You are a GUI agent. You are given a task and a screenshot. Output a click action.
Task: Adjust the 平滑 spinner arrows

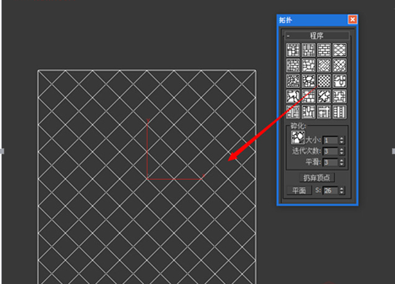coord(341,162)
